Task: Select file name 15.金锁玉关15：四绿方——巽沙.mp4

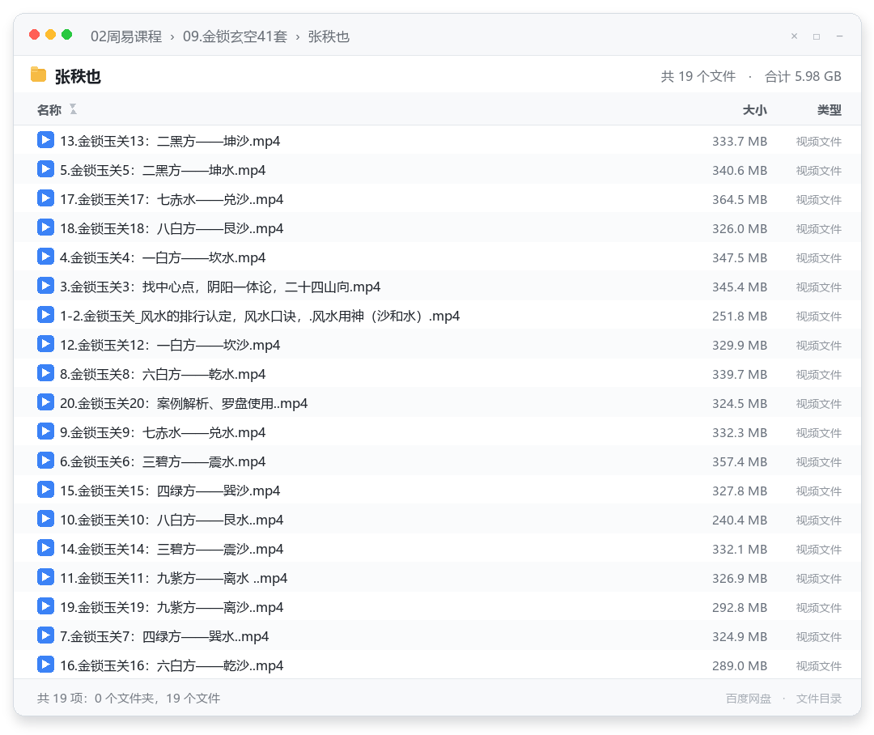Action: pyautogui.click(x=170, y=491)
